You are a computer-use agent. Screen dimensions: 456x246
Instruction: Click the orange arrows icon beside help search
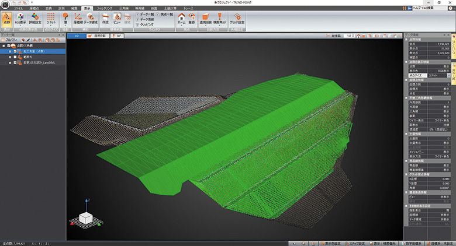point(404,8)
